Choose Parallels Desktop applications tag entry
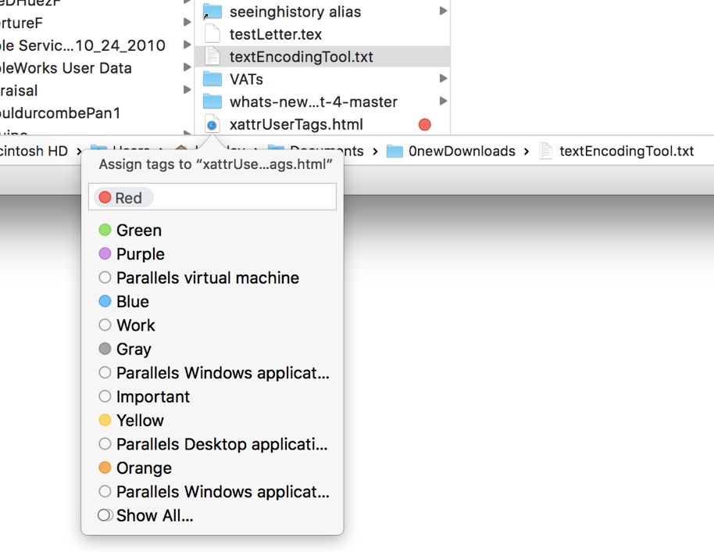This screenshot has width=714, height=552. click(221, 444)
